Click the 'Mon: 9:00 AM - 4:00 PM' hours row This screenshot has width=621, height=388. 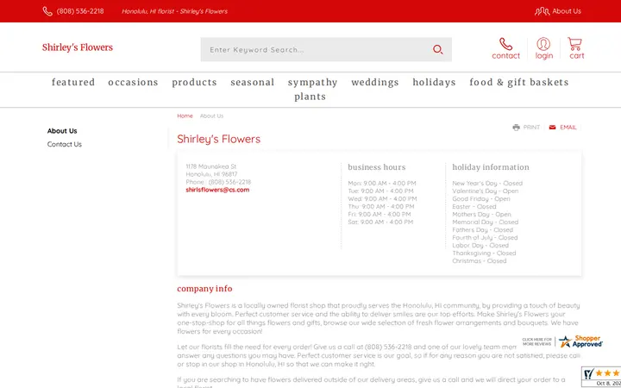(382, 184)
